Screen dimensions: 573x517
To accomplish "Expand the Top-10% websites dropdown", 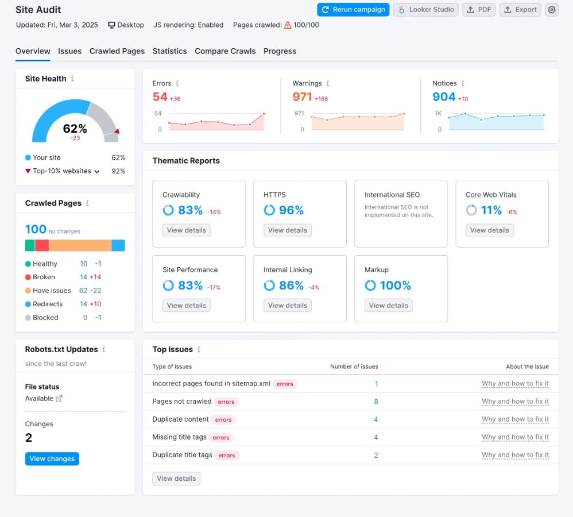I will coord(97,171).
